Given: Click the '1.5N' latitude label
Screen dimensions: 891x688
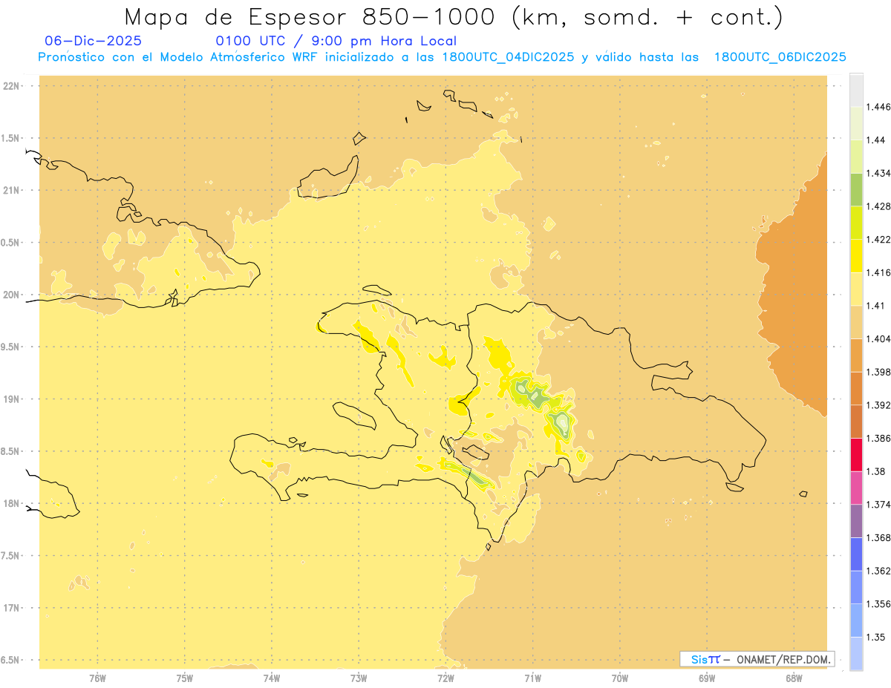Looking at the screenshot, I should coord(10,138).
